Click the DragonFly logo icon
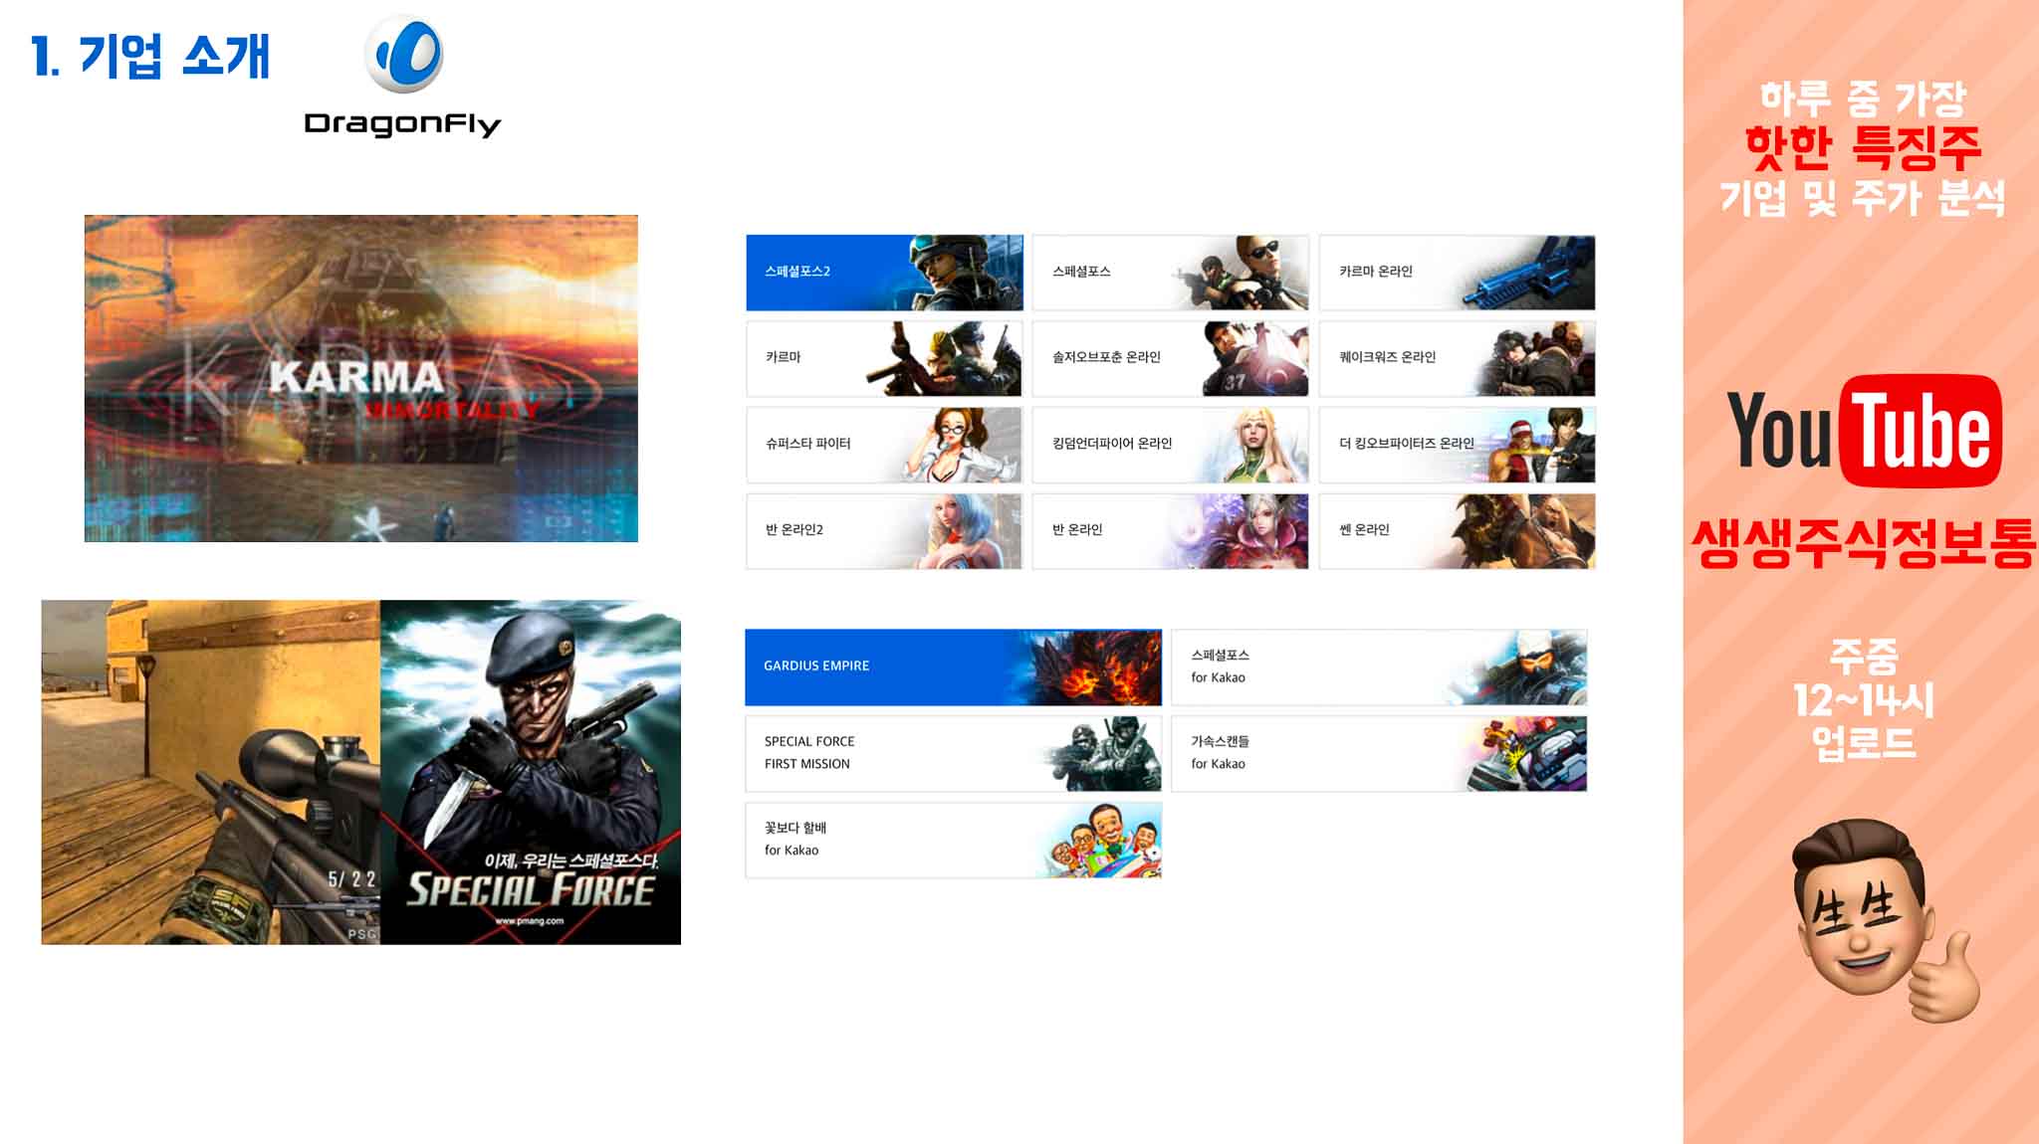 click(403, 55)
